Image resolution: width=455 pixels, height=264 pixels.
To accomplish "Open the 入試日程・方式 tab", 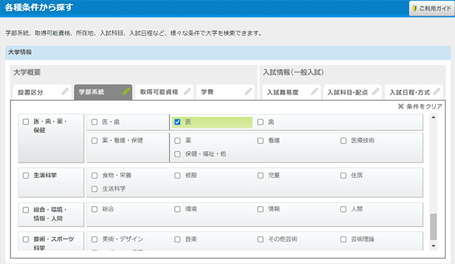I will click(x=413, y=92).
